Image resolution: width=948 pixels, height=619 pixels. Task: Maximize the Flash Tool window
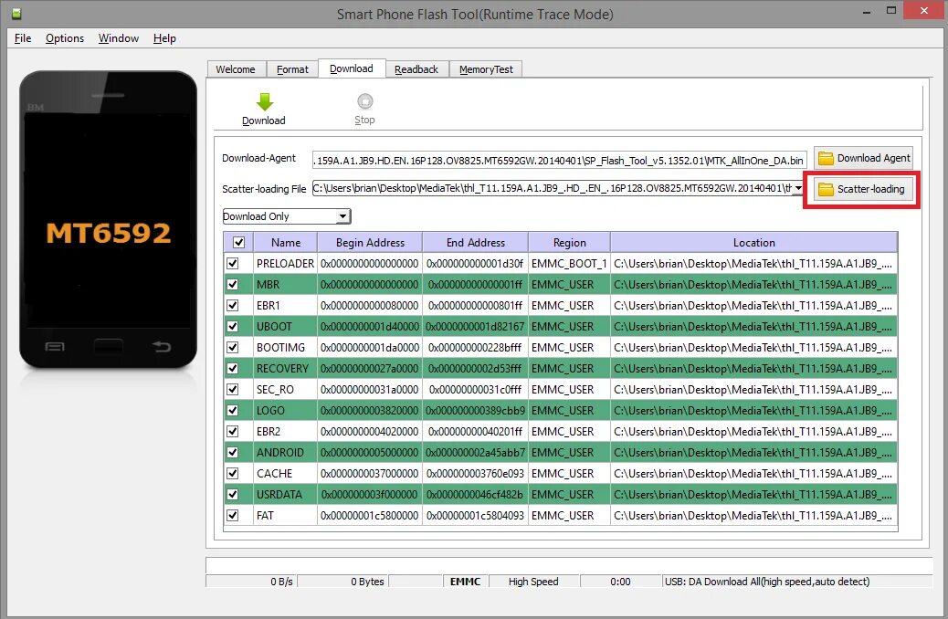click(891, 11)
